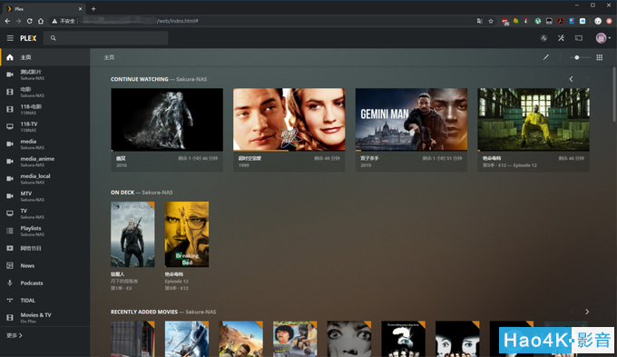Click the translate page icon in address bar
The image size is (617, 357).
[x=479, y=21]
